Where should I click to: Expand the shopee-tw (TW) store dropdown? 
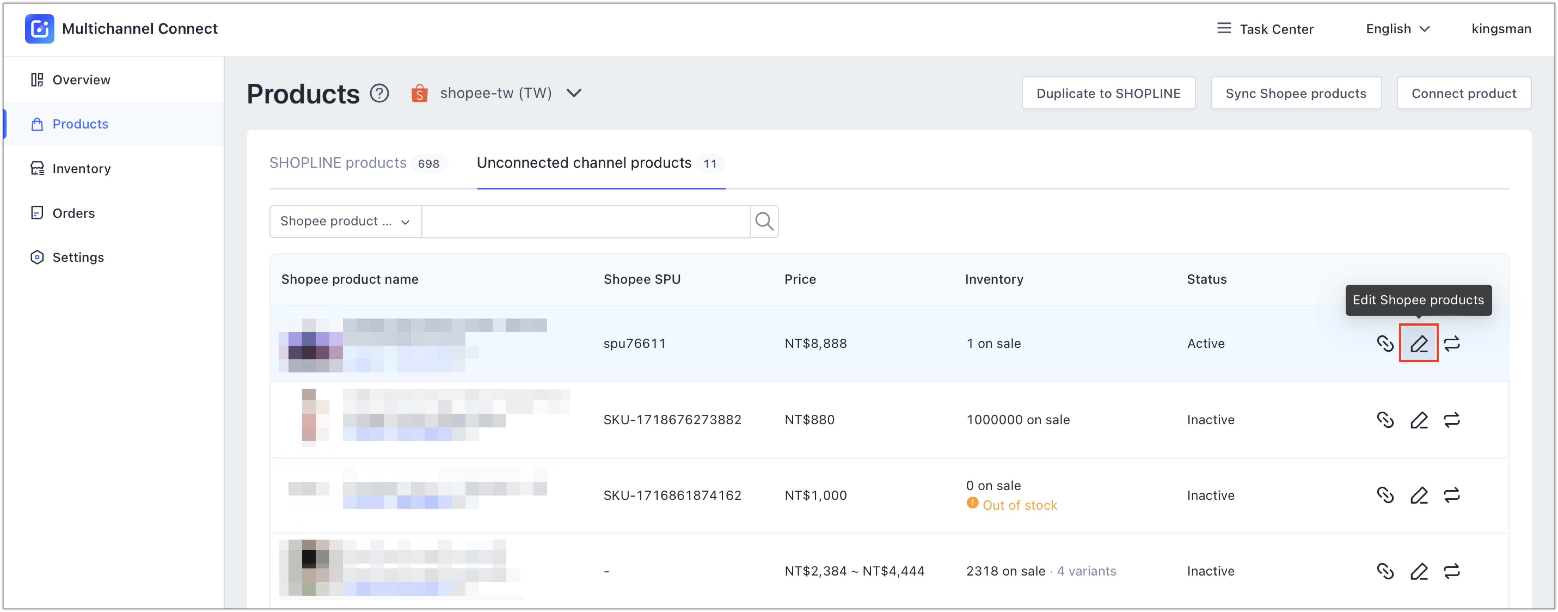(x=573, y=93)
